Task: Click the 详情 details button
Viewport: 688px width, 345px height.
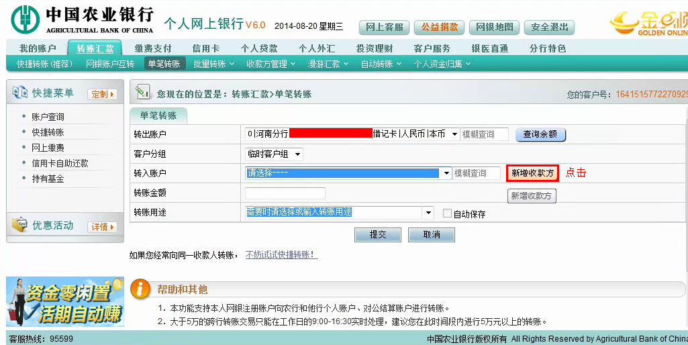Action: 102,227
